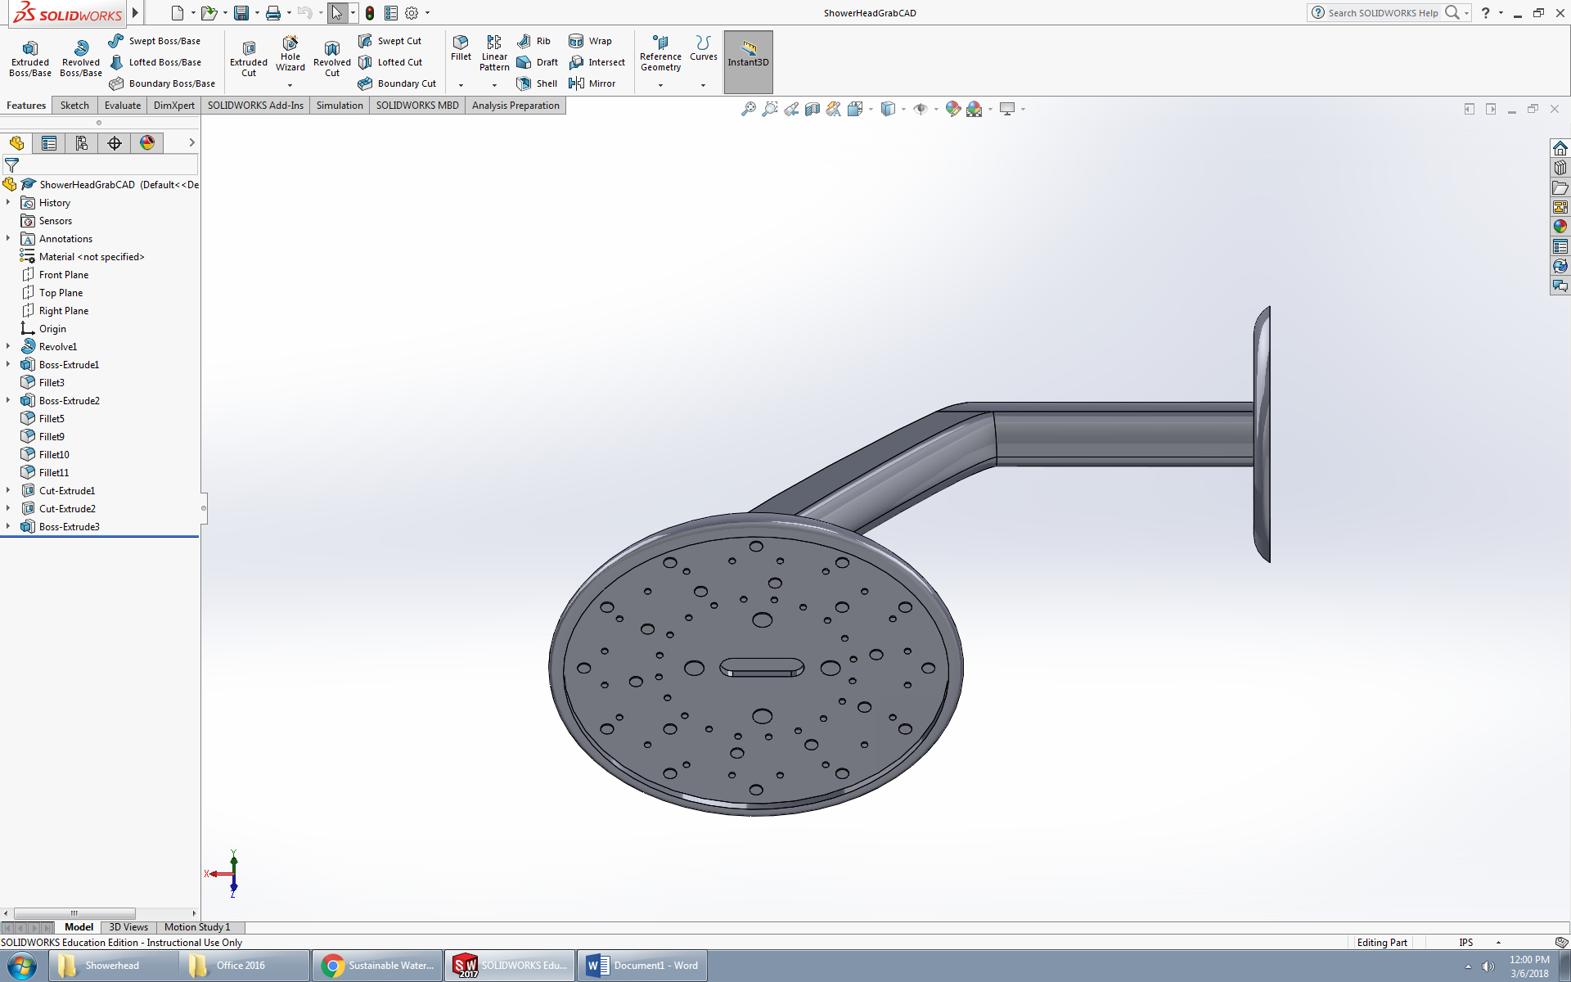Activate the Shell tool

coord(537,83)
